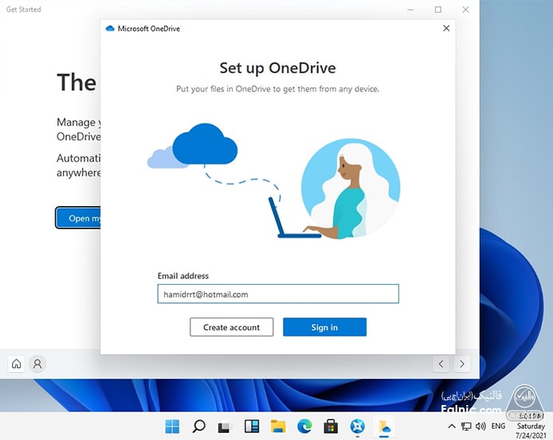This screenshot has height=440, width=553.
Task: Open Microsoft Edge from the taskbar
Action: (x=304, y=426)
